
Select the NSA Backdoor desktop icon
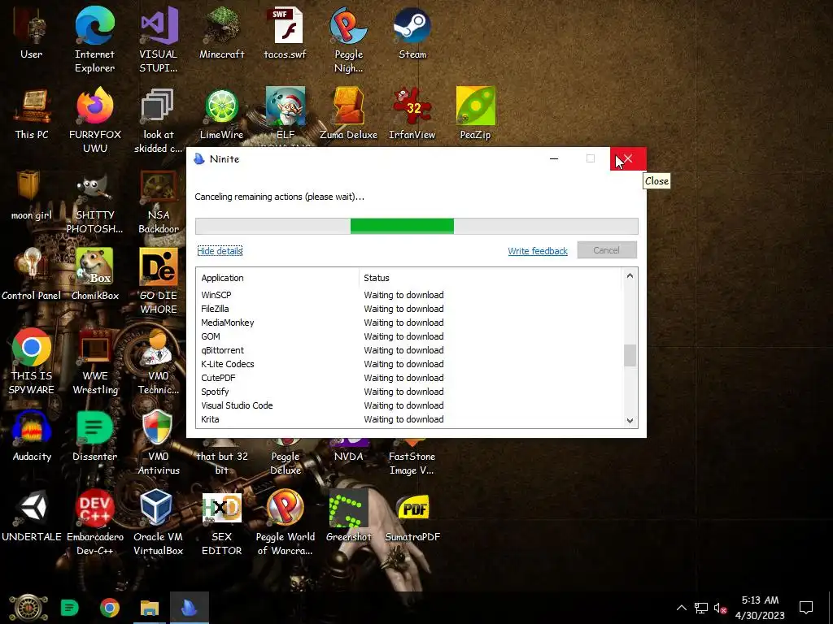159,201
